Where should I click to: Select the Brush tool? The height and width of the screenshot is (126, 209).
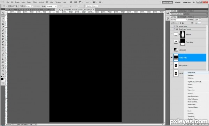tap(3, 33)
